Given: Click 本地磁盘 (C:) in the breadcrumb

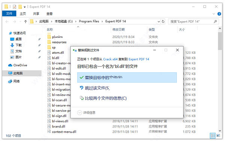Looking at the screenshot, I should 64,21.
